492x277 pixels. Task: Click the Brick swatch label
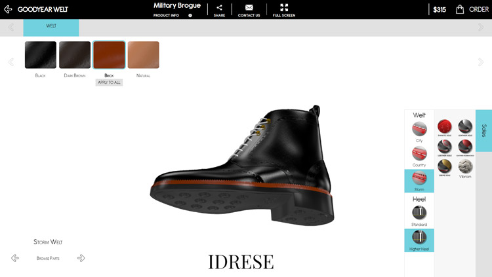click(x=109, y=75)
